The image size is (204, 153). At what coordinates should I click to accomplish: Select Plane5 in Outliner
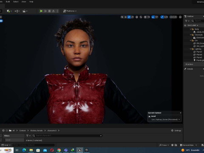pyautogui.click(x=199, y=57)
